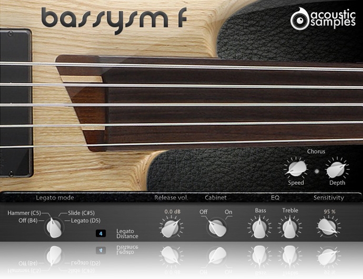The height and width of the screenshot is (279, 363).
Task: Click the bassysm f title text
Action: click(x=113, y=19)
